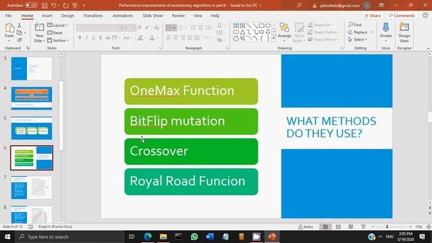This screenshot has height=243, width=432.
Task: Open Windows Start menu
Action: (7, 236)
